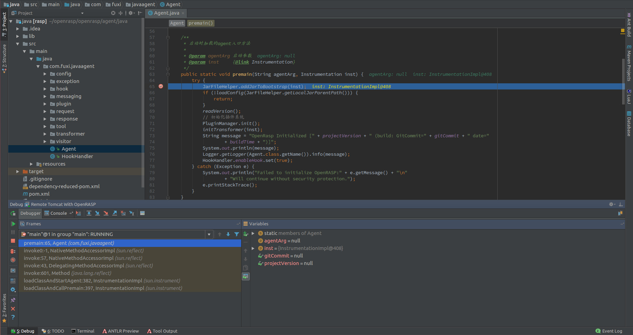Click Run to Cursor icon
Viewport: 633px width, 335px height.
pos(132,213)
